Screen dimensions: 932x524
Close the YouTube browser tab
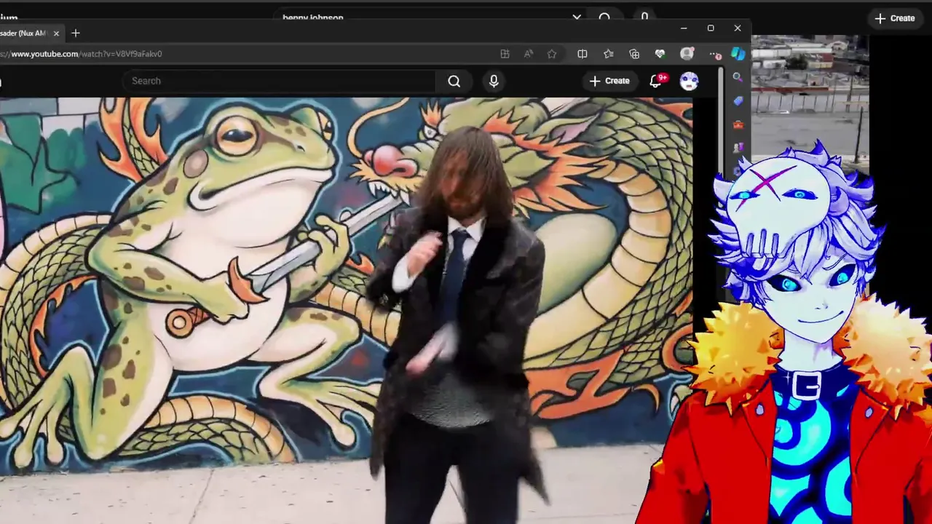tap(56, 33)
